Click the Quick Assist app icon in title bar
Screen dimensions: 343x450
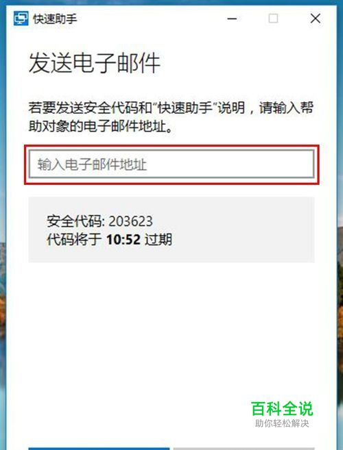click(x=21, y=18)
